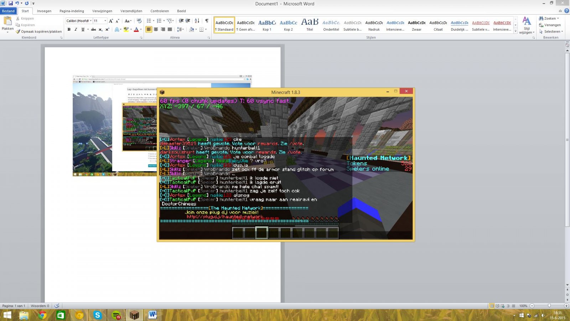Switch to full screen reading view icon

(497, 306)
